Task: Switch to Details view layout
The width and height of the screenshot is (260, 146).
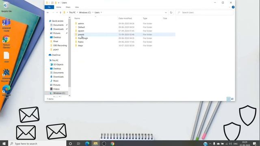Action: (229, 99)
